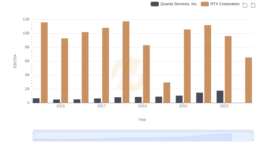Click the range slider top grip bar
Image resolution: width=259 pixels, height=149 pixels.
point(143,131)
